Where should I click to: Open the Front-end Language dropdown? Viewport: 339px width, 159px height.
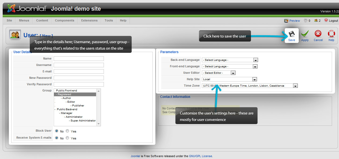coord(230,66)
